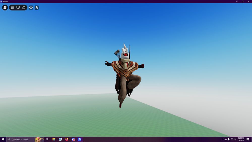Restore down the Roblox window
The height and width of the screenshot is (142, 252).
(x=243, y=2)
